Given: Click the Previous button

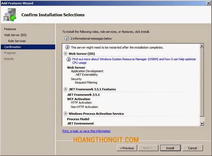Looking at the screenshot, I should [127, 148].
